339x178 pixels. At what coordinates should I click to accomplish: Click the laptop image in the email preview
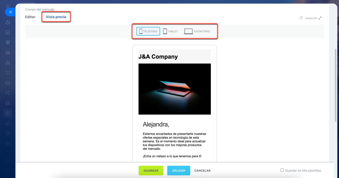pos(175,89)
